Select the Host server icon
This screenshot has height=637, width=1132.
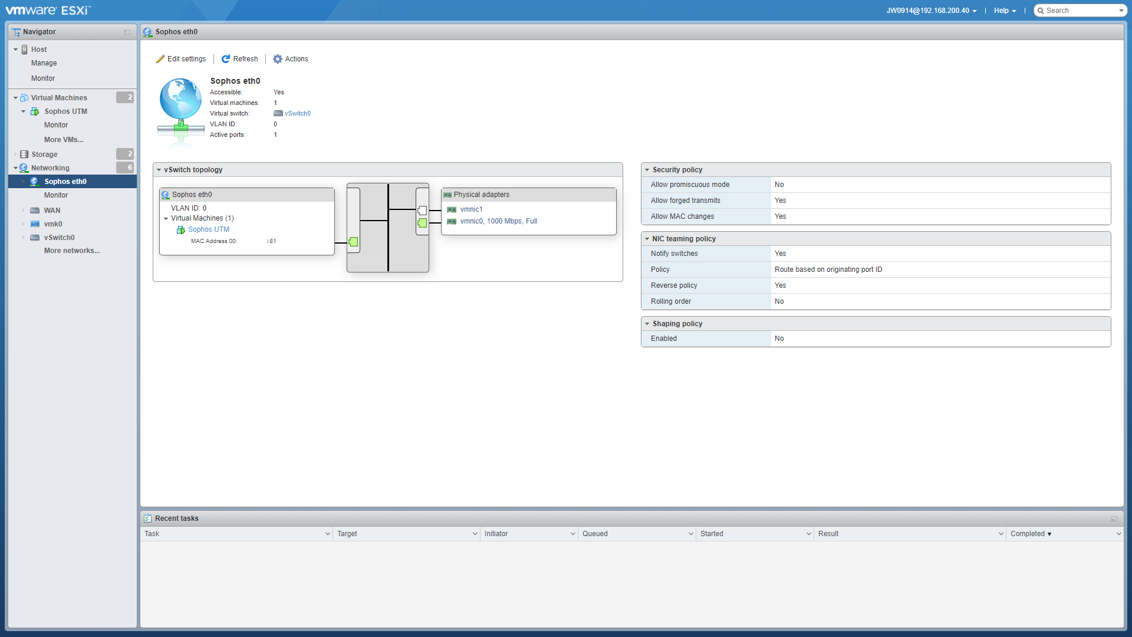point(25,50)
